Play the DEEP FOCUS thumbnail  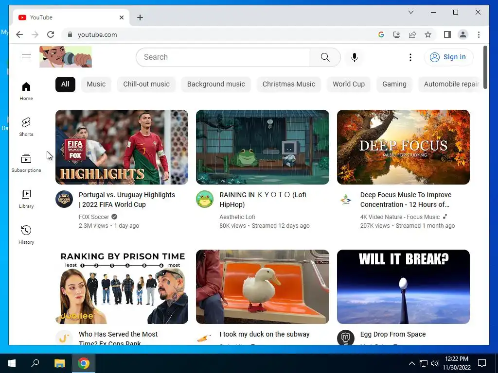[x=403, y=147]
